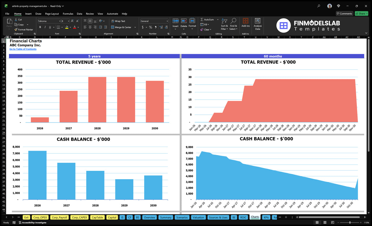The image size is (372, 226).
Task: Apply Percent Style formatting
Action: 151,27
